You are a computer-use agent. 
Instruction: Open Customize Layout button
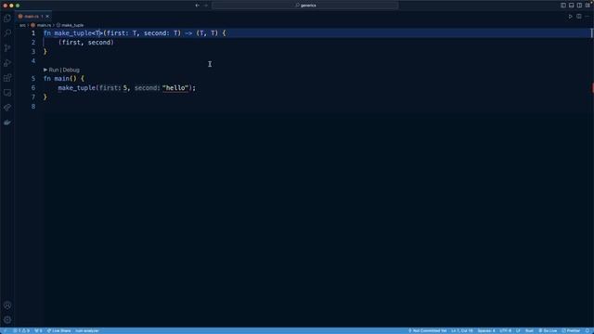[588, 6]
